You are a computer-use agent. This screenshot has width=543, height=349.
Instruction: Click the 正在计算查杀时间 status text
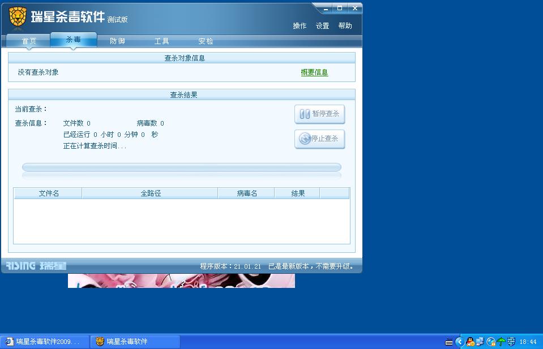tap(95, 146)
